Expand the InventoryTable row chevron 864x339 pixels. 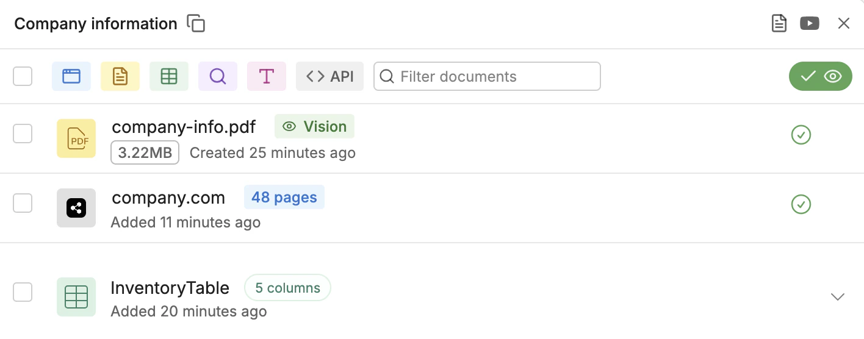[x=838, y=297]
